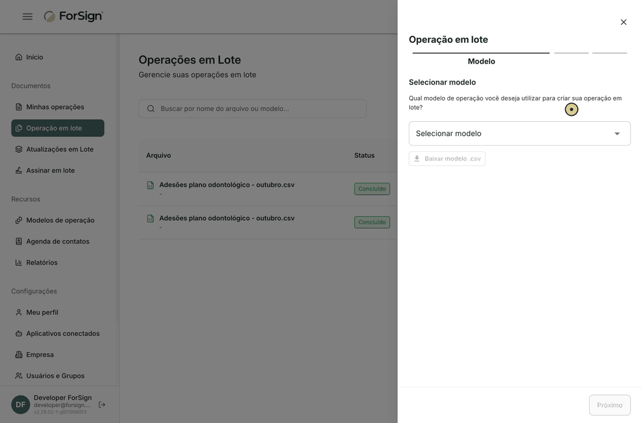
Task: Focus the Buscar por nome search field
Action: point(253,108)
